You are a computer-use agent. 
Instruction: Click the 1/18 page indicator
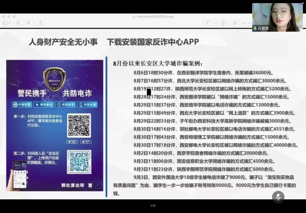153,206
